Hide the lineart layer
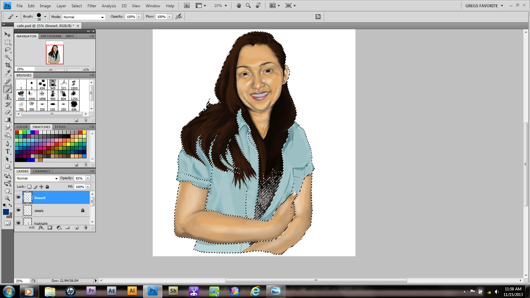 click(x=19, y=197)
